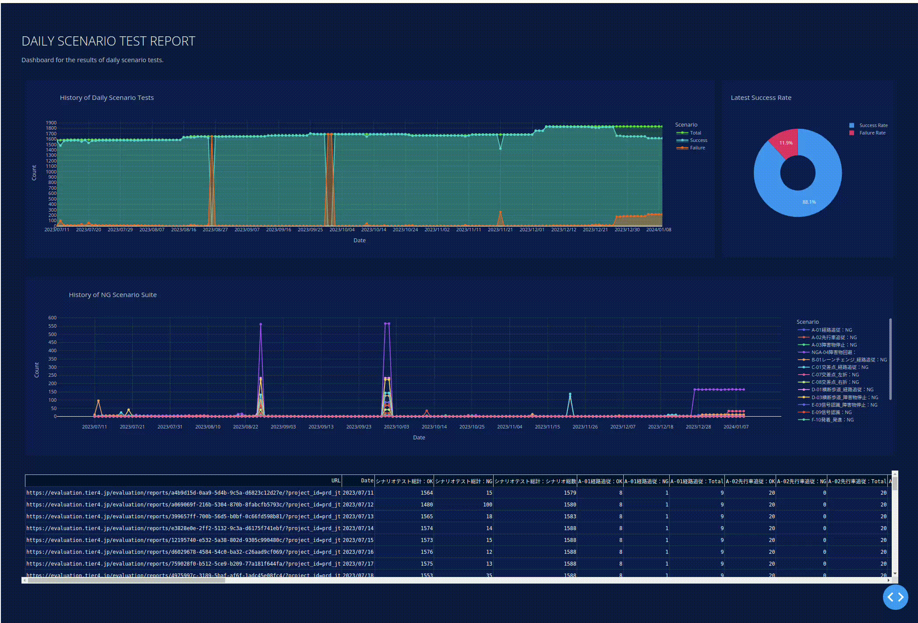
Task: Click the Failure trace legend marker
Action: pos(682,148)
